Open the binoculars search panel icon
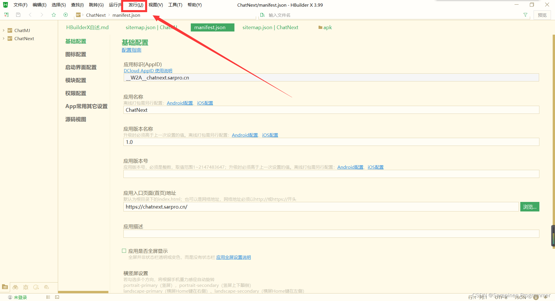 click(x=15, y=287)
